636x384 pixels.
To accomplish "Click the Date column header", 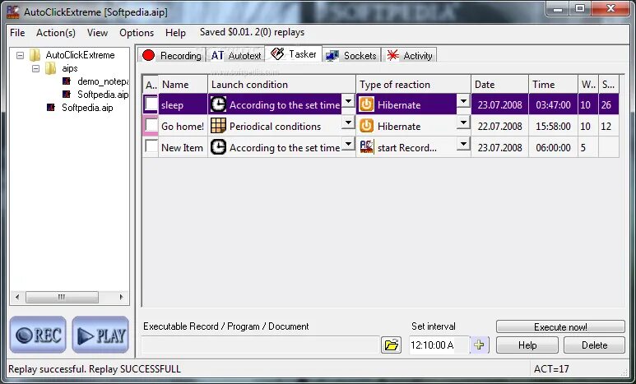I will pos(499,85).
